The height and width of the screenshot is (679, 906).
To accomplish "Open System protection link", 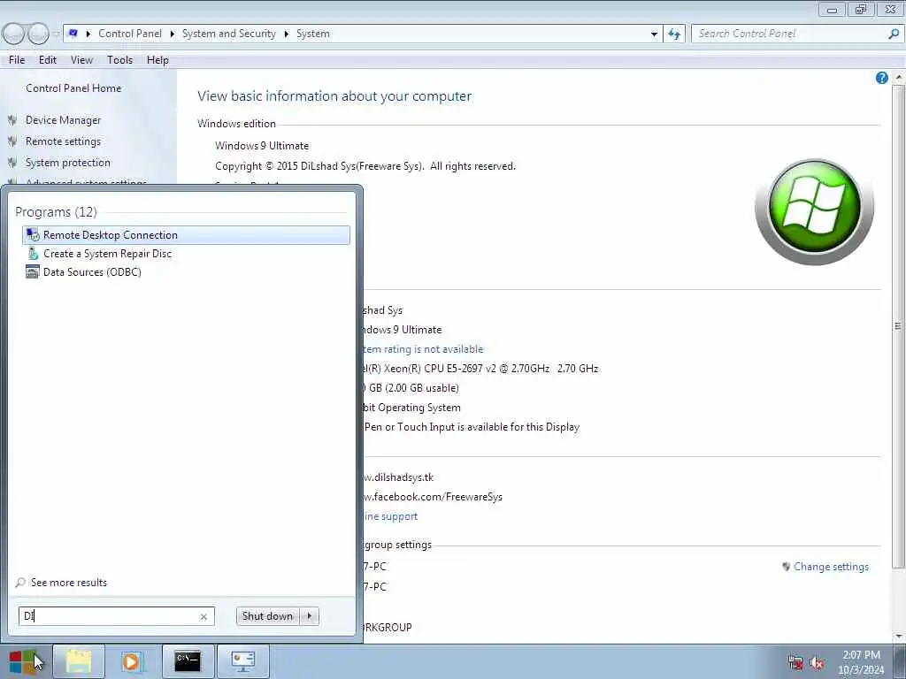I will (x=67, y=163).
